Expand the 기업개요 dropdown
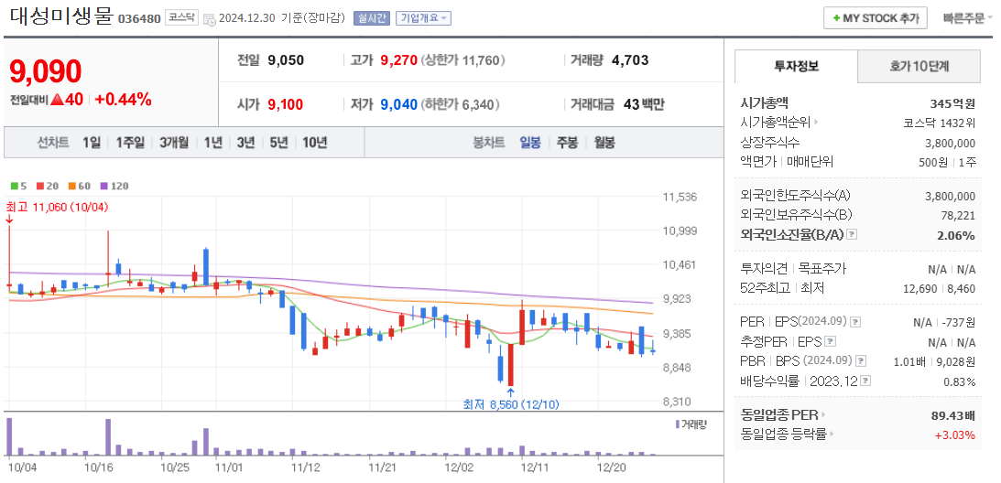The image size is (1001, 483). click(x=423, y=18)
